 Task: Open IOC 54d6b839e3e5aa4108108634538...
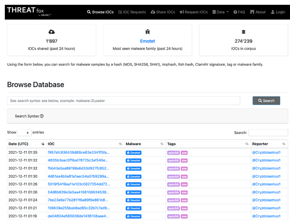[x=78, y=192]
